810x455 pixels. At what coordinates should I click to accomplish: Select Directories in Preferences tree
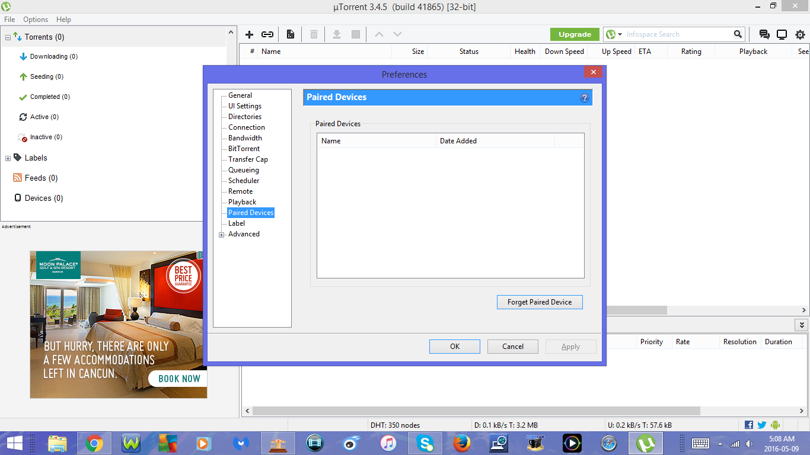[x=245, y=117]
